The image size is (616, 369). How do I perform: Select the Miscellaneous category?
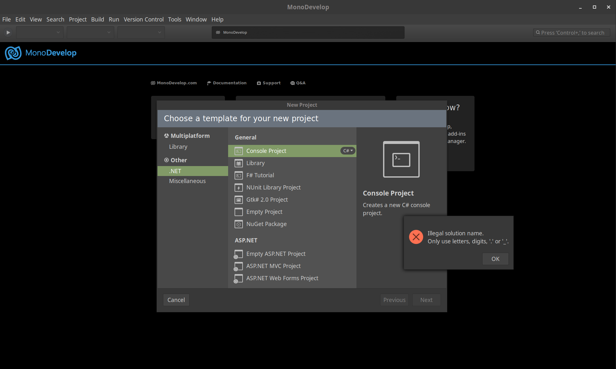click(187, 181)
